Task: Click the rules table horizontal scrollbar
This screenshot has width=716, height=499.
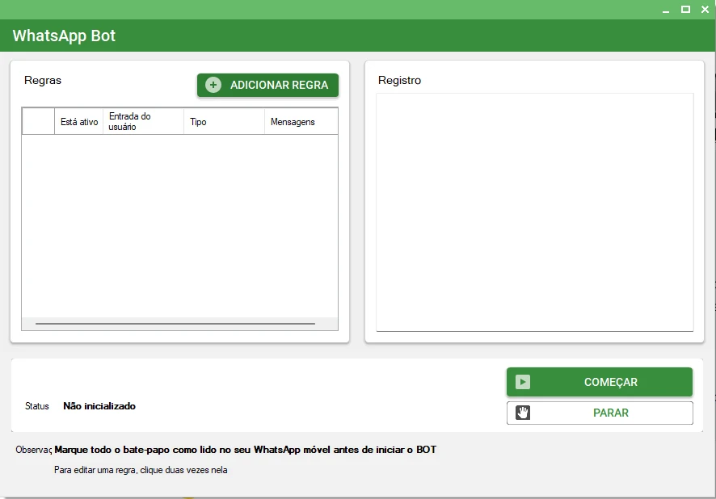Action: click(175, 324)
